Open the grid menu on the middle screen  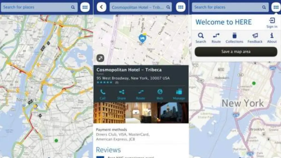[181, 7]
